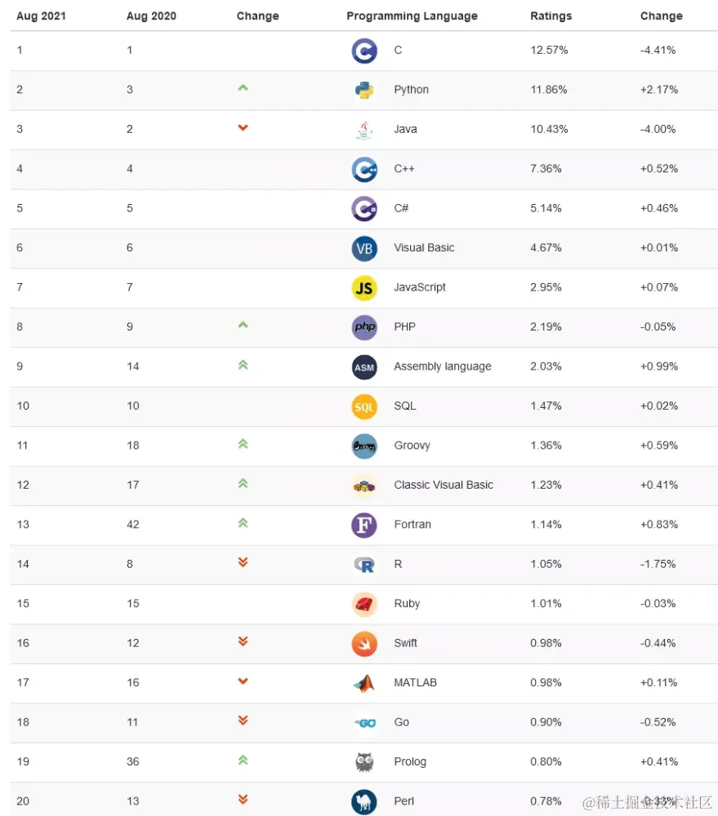Click the Programming Language column header
The height and width of the screenshot is (816, 718).
[412, 16]
